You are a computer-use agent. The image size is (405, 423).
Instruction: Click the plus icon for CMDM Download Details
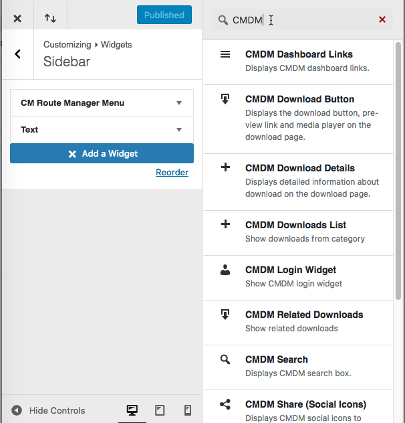[225, 167]
